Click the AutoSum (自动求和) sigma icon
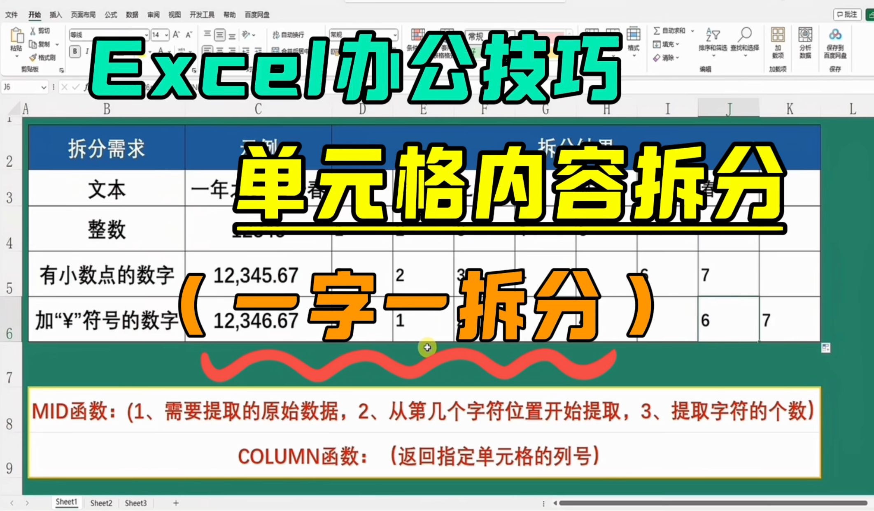Image resolution: width=874 pixels, height=511 pixels. [x=657, y=31]
